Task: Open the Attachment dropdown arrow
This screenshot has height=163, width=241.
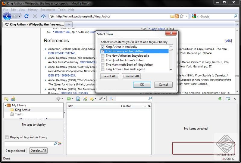Action: [x=105, y=99]
